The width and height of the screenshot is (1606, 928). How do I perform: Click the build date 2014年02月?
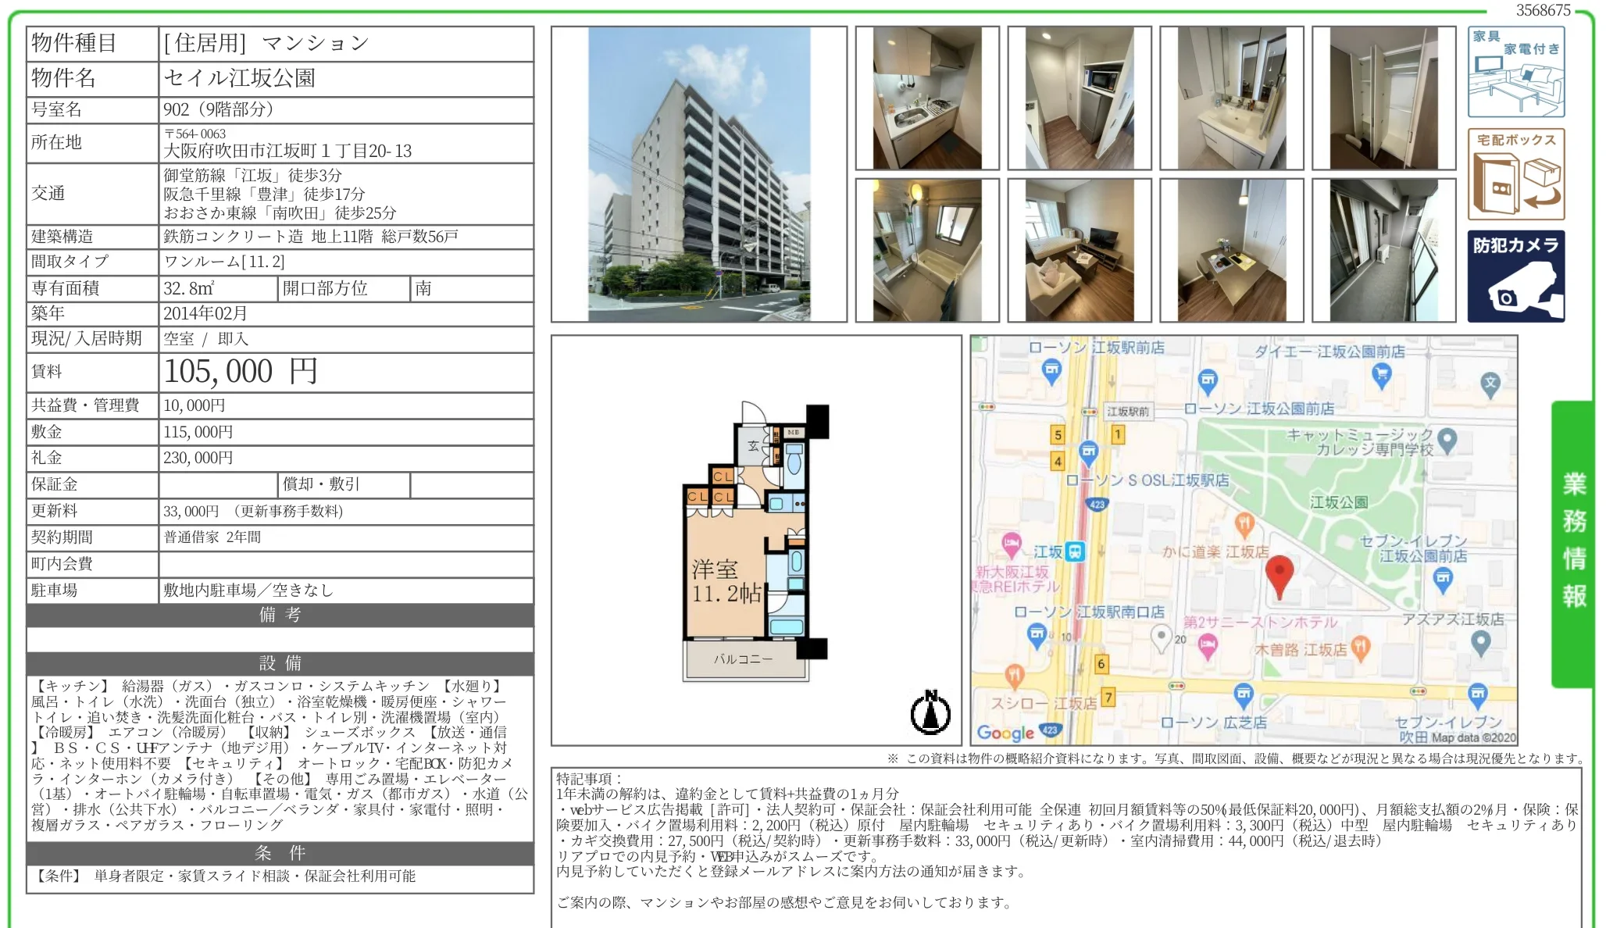click(205, 313)
